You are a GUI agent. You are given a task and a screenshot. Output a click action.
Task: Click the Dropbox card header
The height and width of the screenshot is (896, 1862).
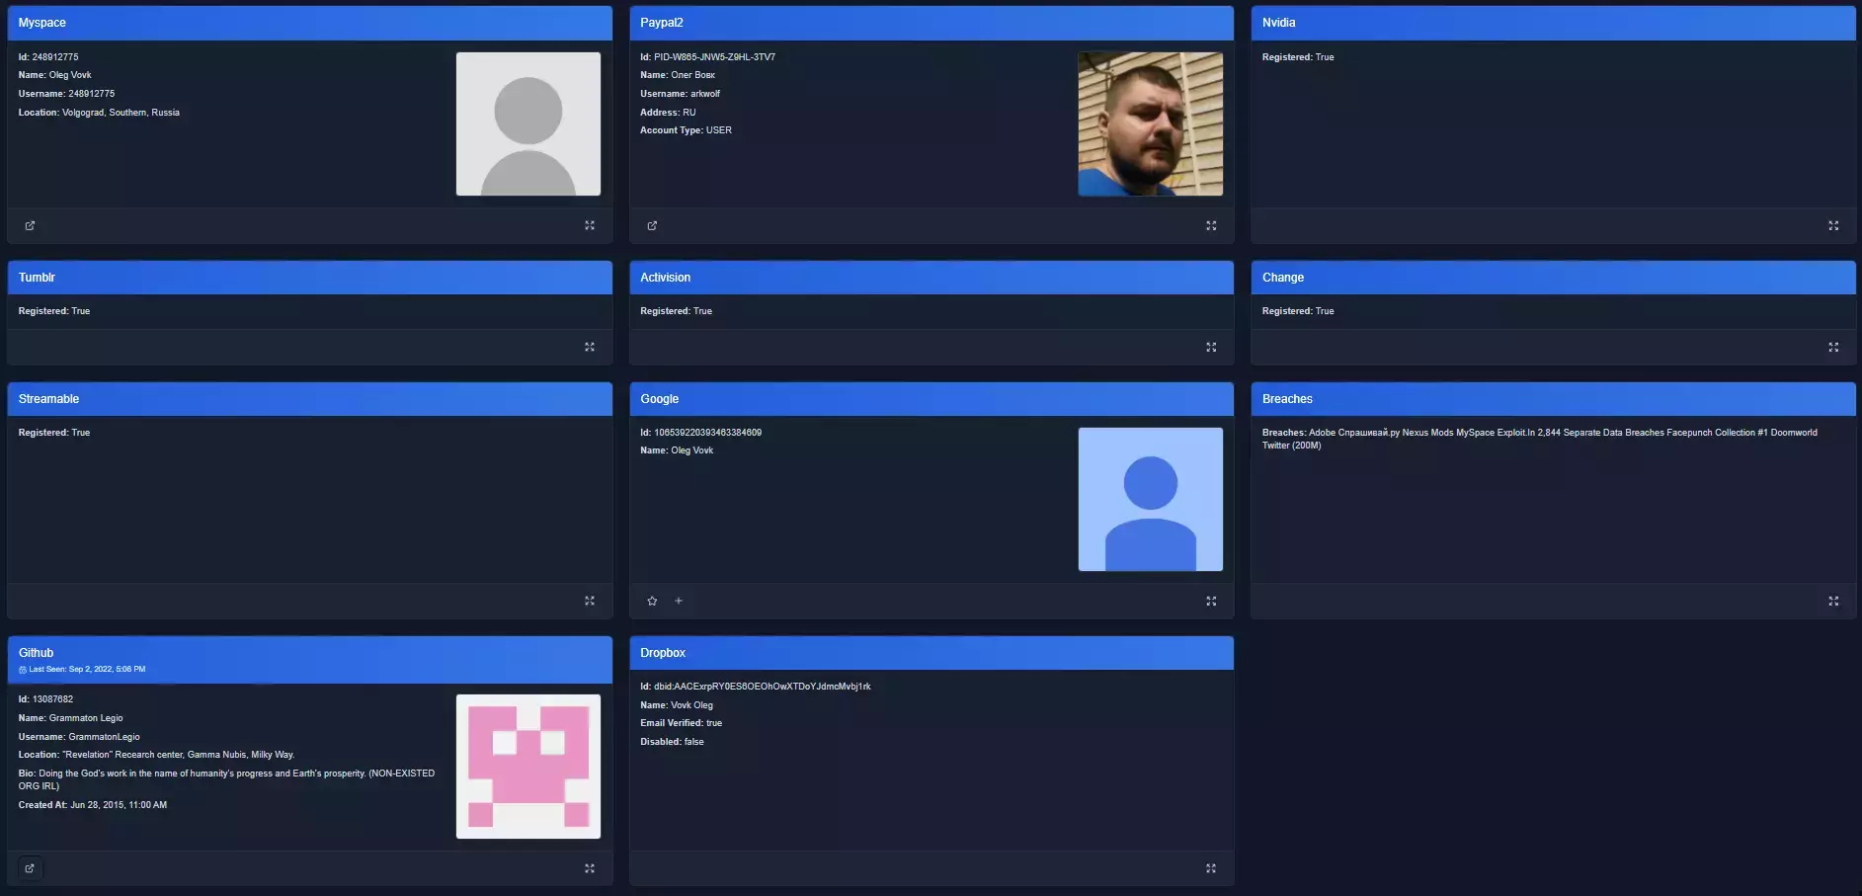(x=931, y=653)
